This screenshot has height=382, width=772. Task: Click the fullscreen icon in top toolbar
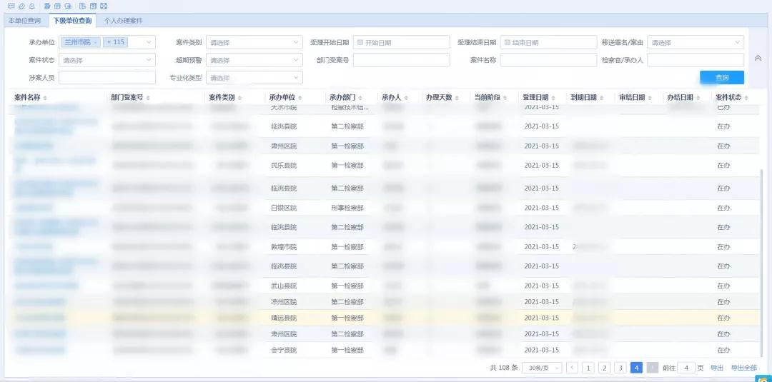point(104,6)
